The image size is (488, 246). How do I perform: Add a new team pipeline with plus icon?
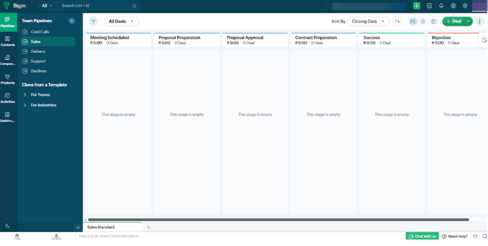click(71, 21)
